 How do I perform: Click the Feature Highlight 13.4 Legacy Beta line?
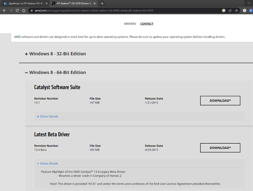(83, 172)
